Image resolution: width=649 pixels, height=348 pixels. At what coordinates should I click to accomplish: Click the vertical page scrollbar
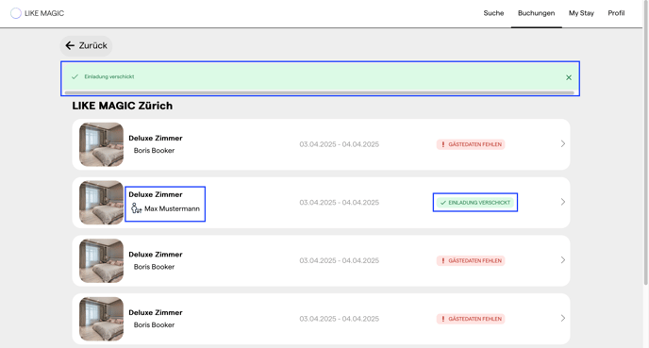point(645,142)
